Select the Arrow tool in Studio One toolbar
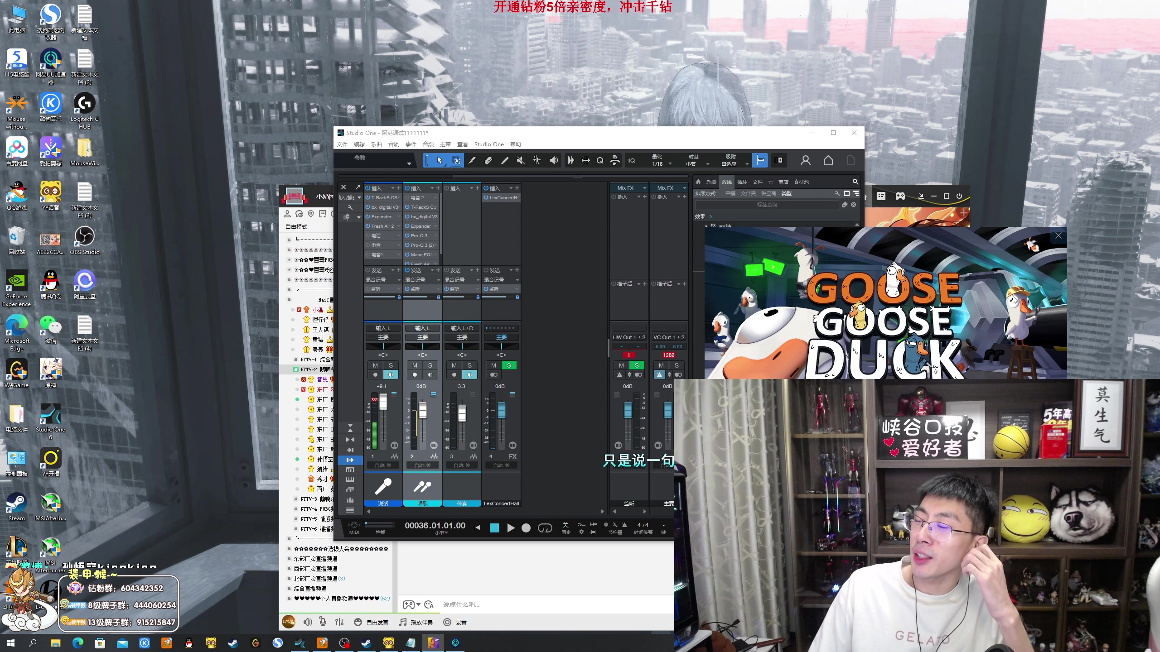The image size is (1160, 652). click(x=439, y=160)
